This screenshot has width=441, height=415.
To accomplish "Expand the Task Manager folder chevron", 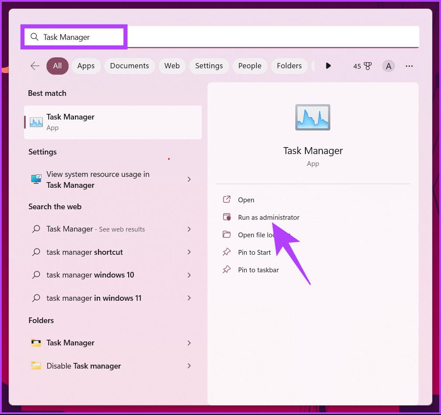I will tap(189, 343).
